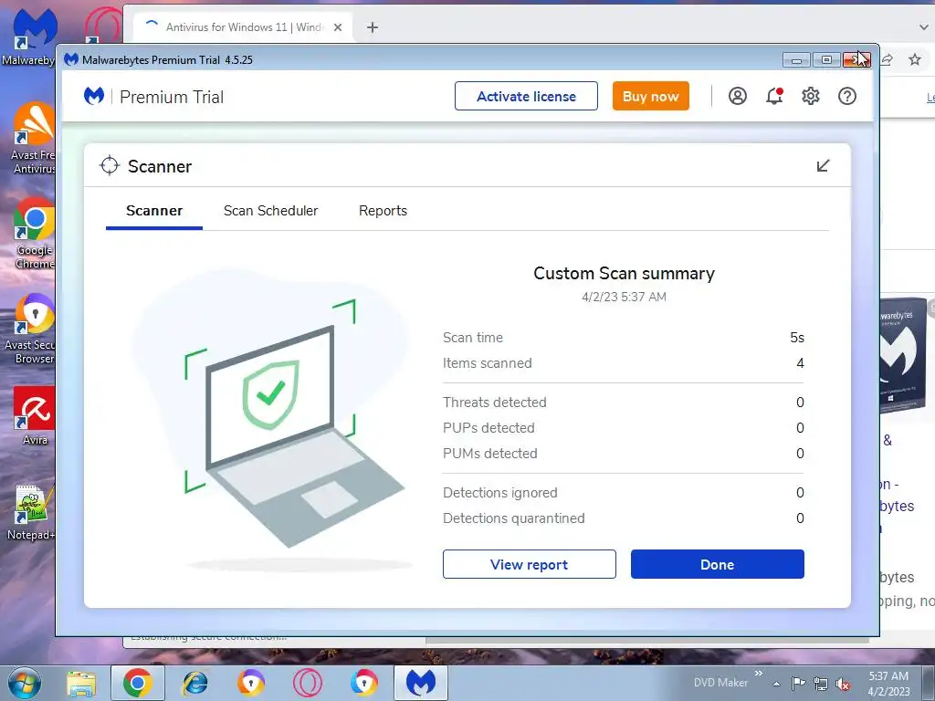This screenshot has width=935, height=701.
Task: Click the Threats detected row label
Action: point(494,403)
